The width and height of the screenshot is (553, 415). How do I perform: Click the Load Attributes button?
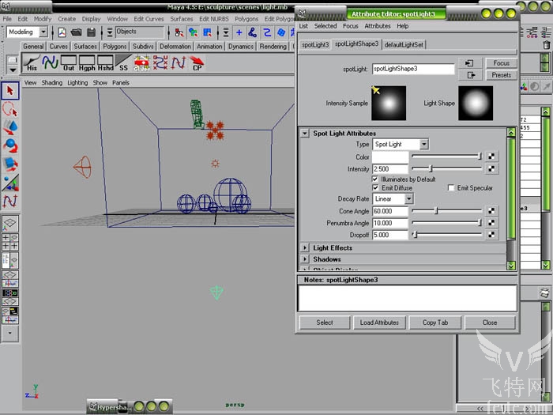(x=379, y=323)
